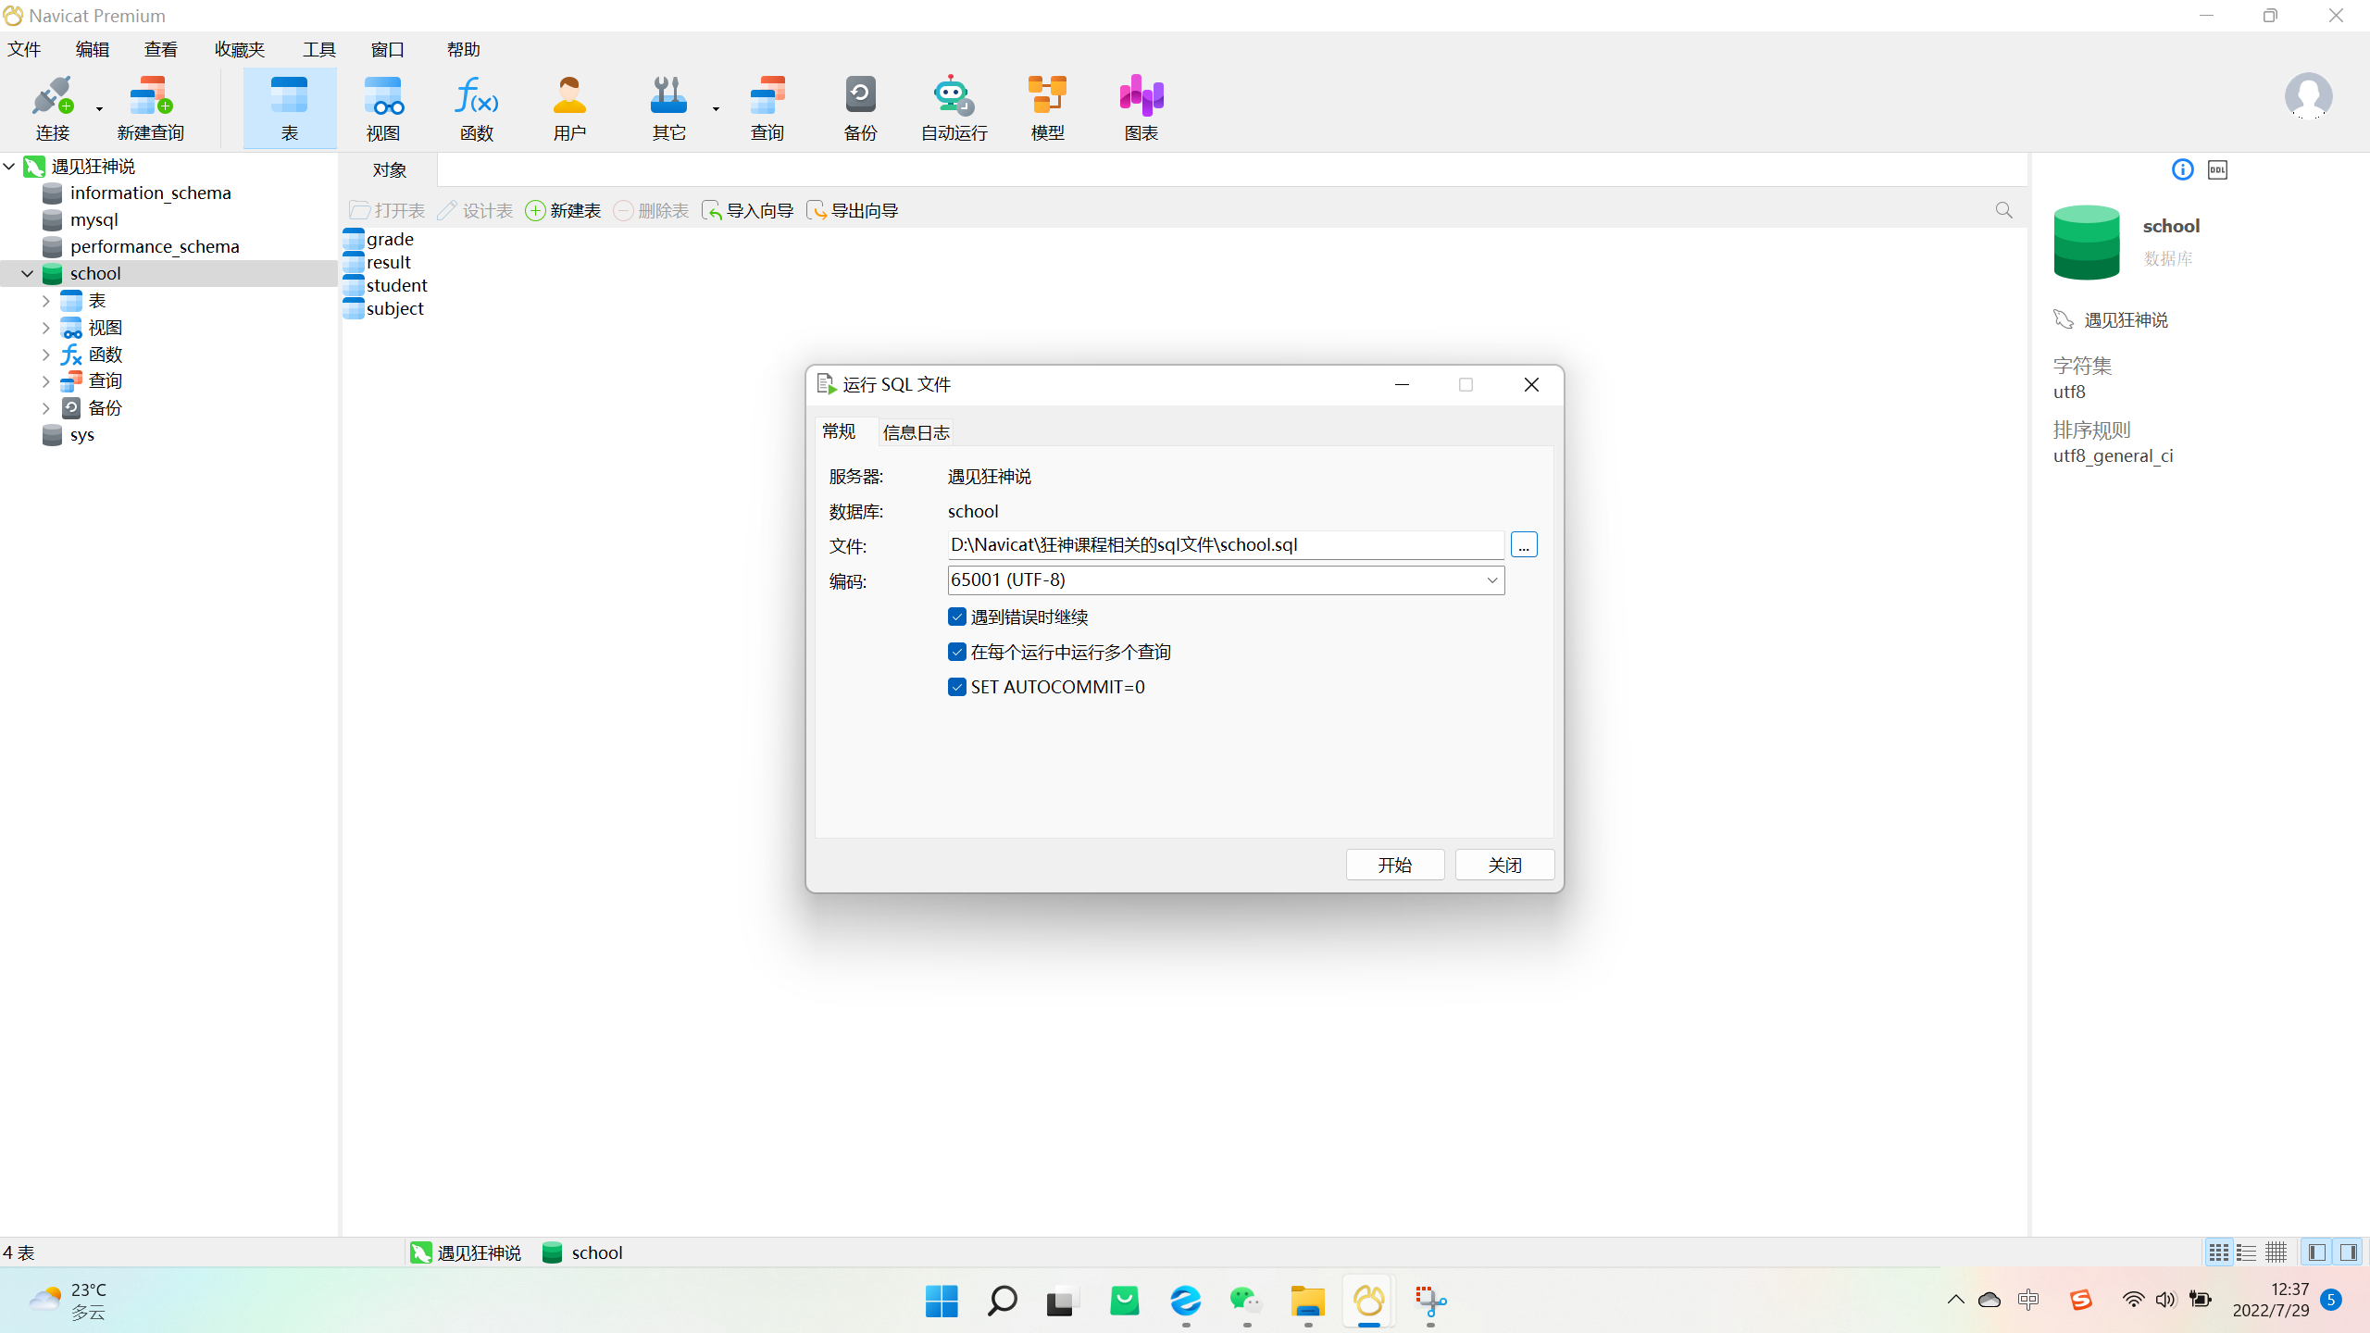Click the file path input field
This screenshot has height=1333, width=2370.
(x=1224, y=545)
